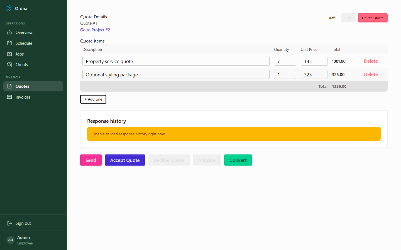Image resolution: width=401 pixels, height=250 pixels.
Task: Click the 1001.00 line total
Action: [339, 61]
